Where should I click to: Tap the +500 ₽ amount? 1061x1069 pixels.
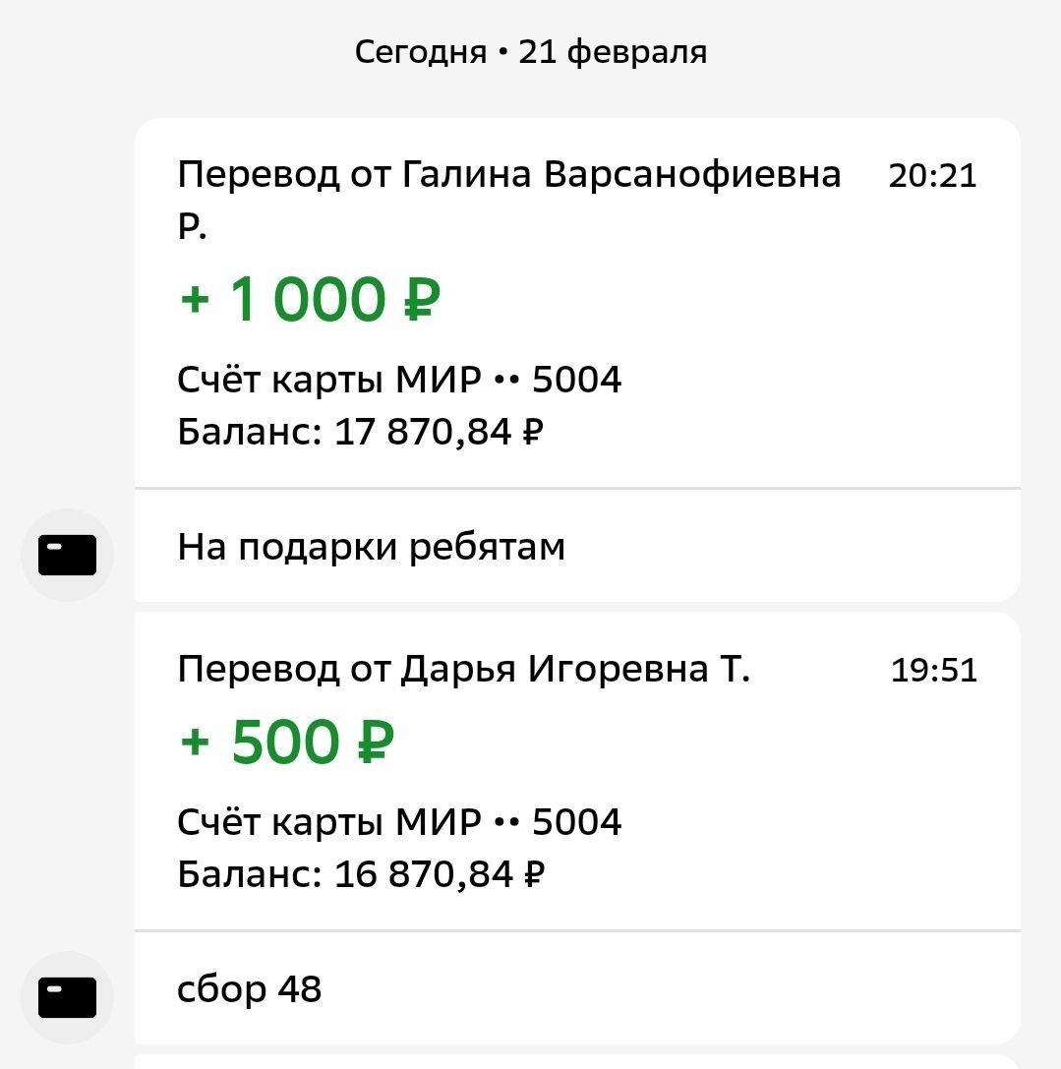[286, 742]
